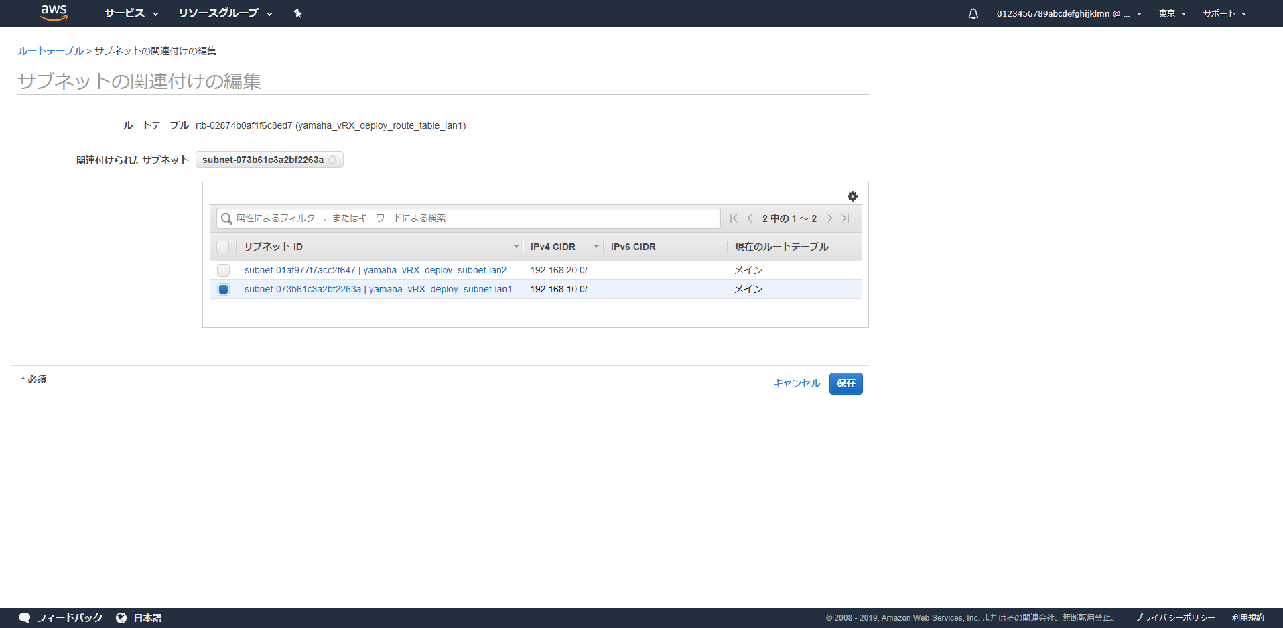Jump to last page of subnets

(x=846, y=218)
